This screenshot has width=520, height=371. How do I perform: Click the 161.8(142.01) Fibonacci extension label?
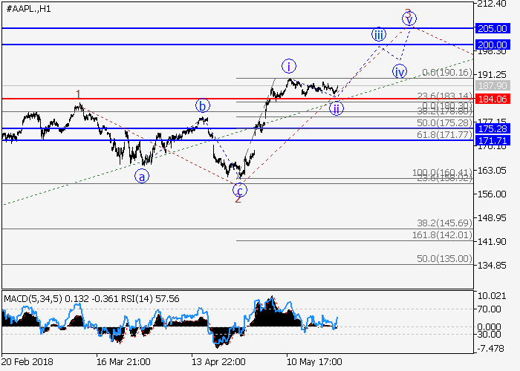tap(443, 234)
